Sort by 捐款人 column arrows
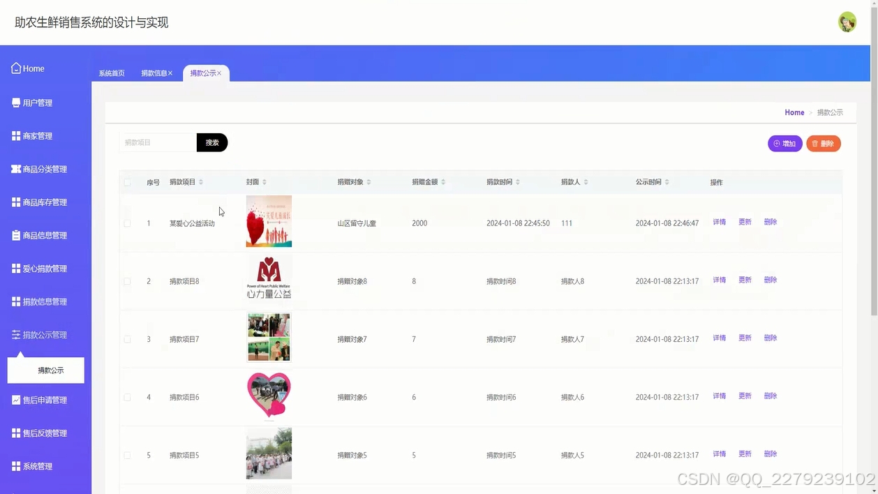 coord(586,182)
